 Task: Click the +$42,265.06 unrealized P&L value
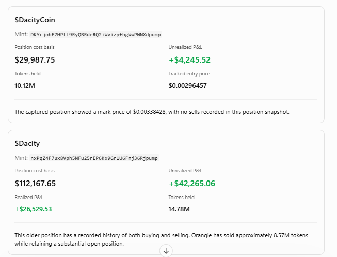192,184
